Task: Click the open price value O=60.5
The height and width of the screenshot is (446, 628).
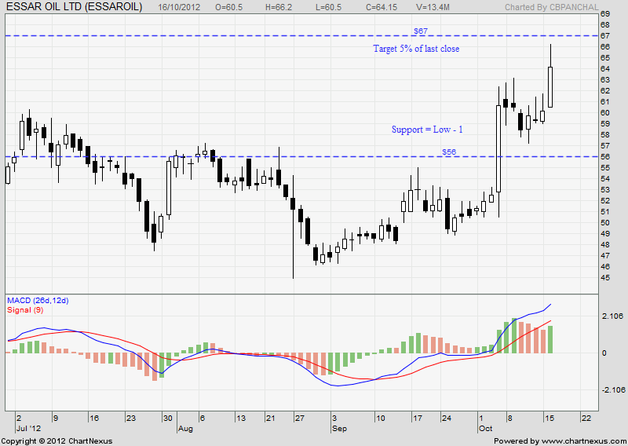Action: [228, 7]
